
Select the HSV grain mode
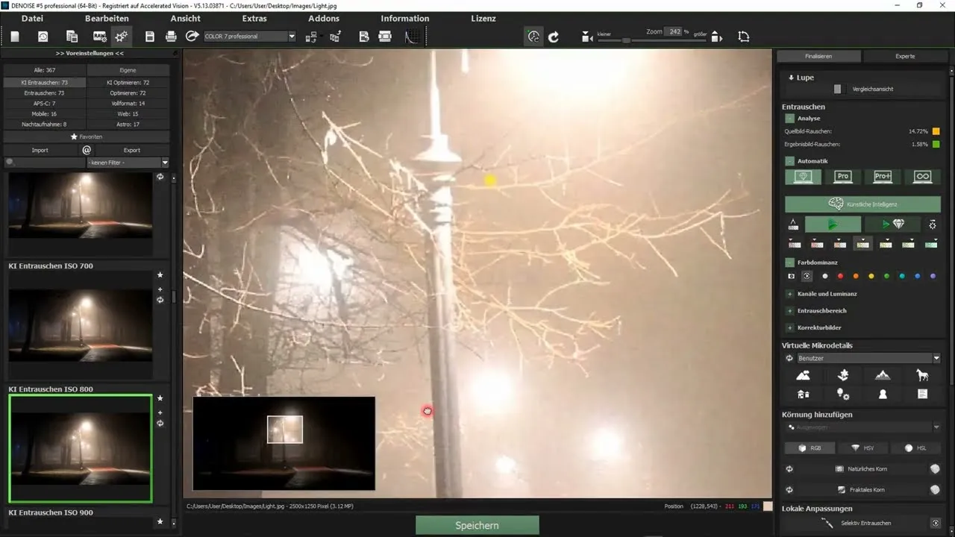(x=861, y=448)
